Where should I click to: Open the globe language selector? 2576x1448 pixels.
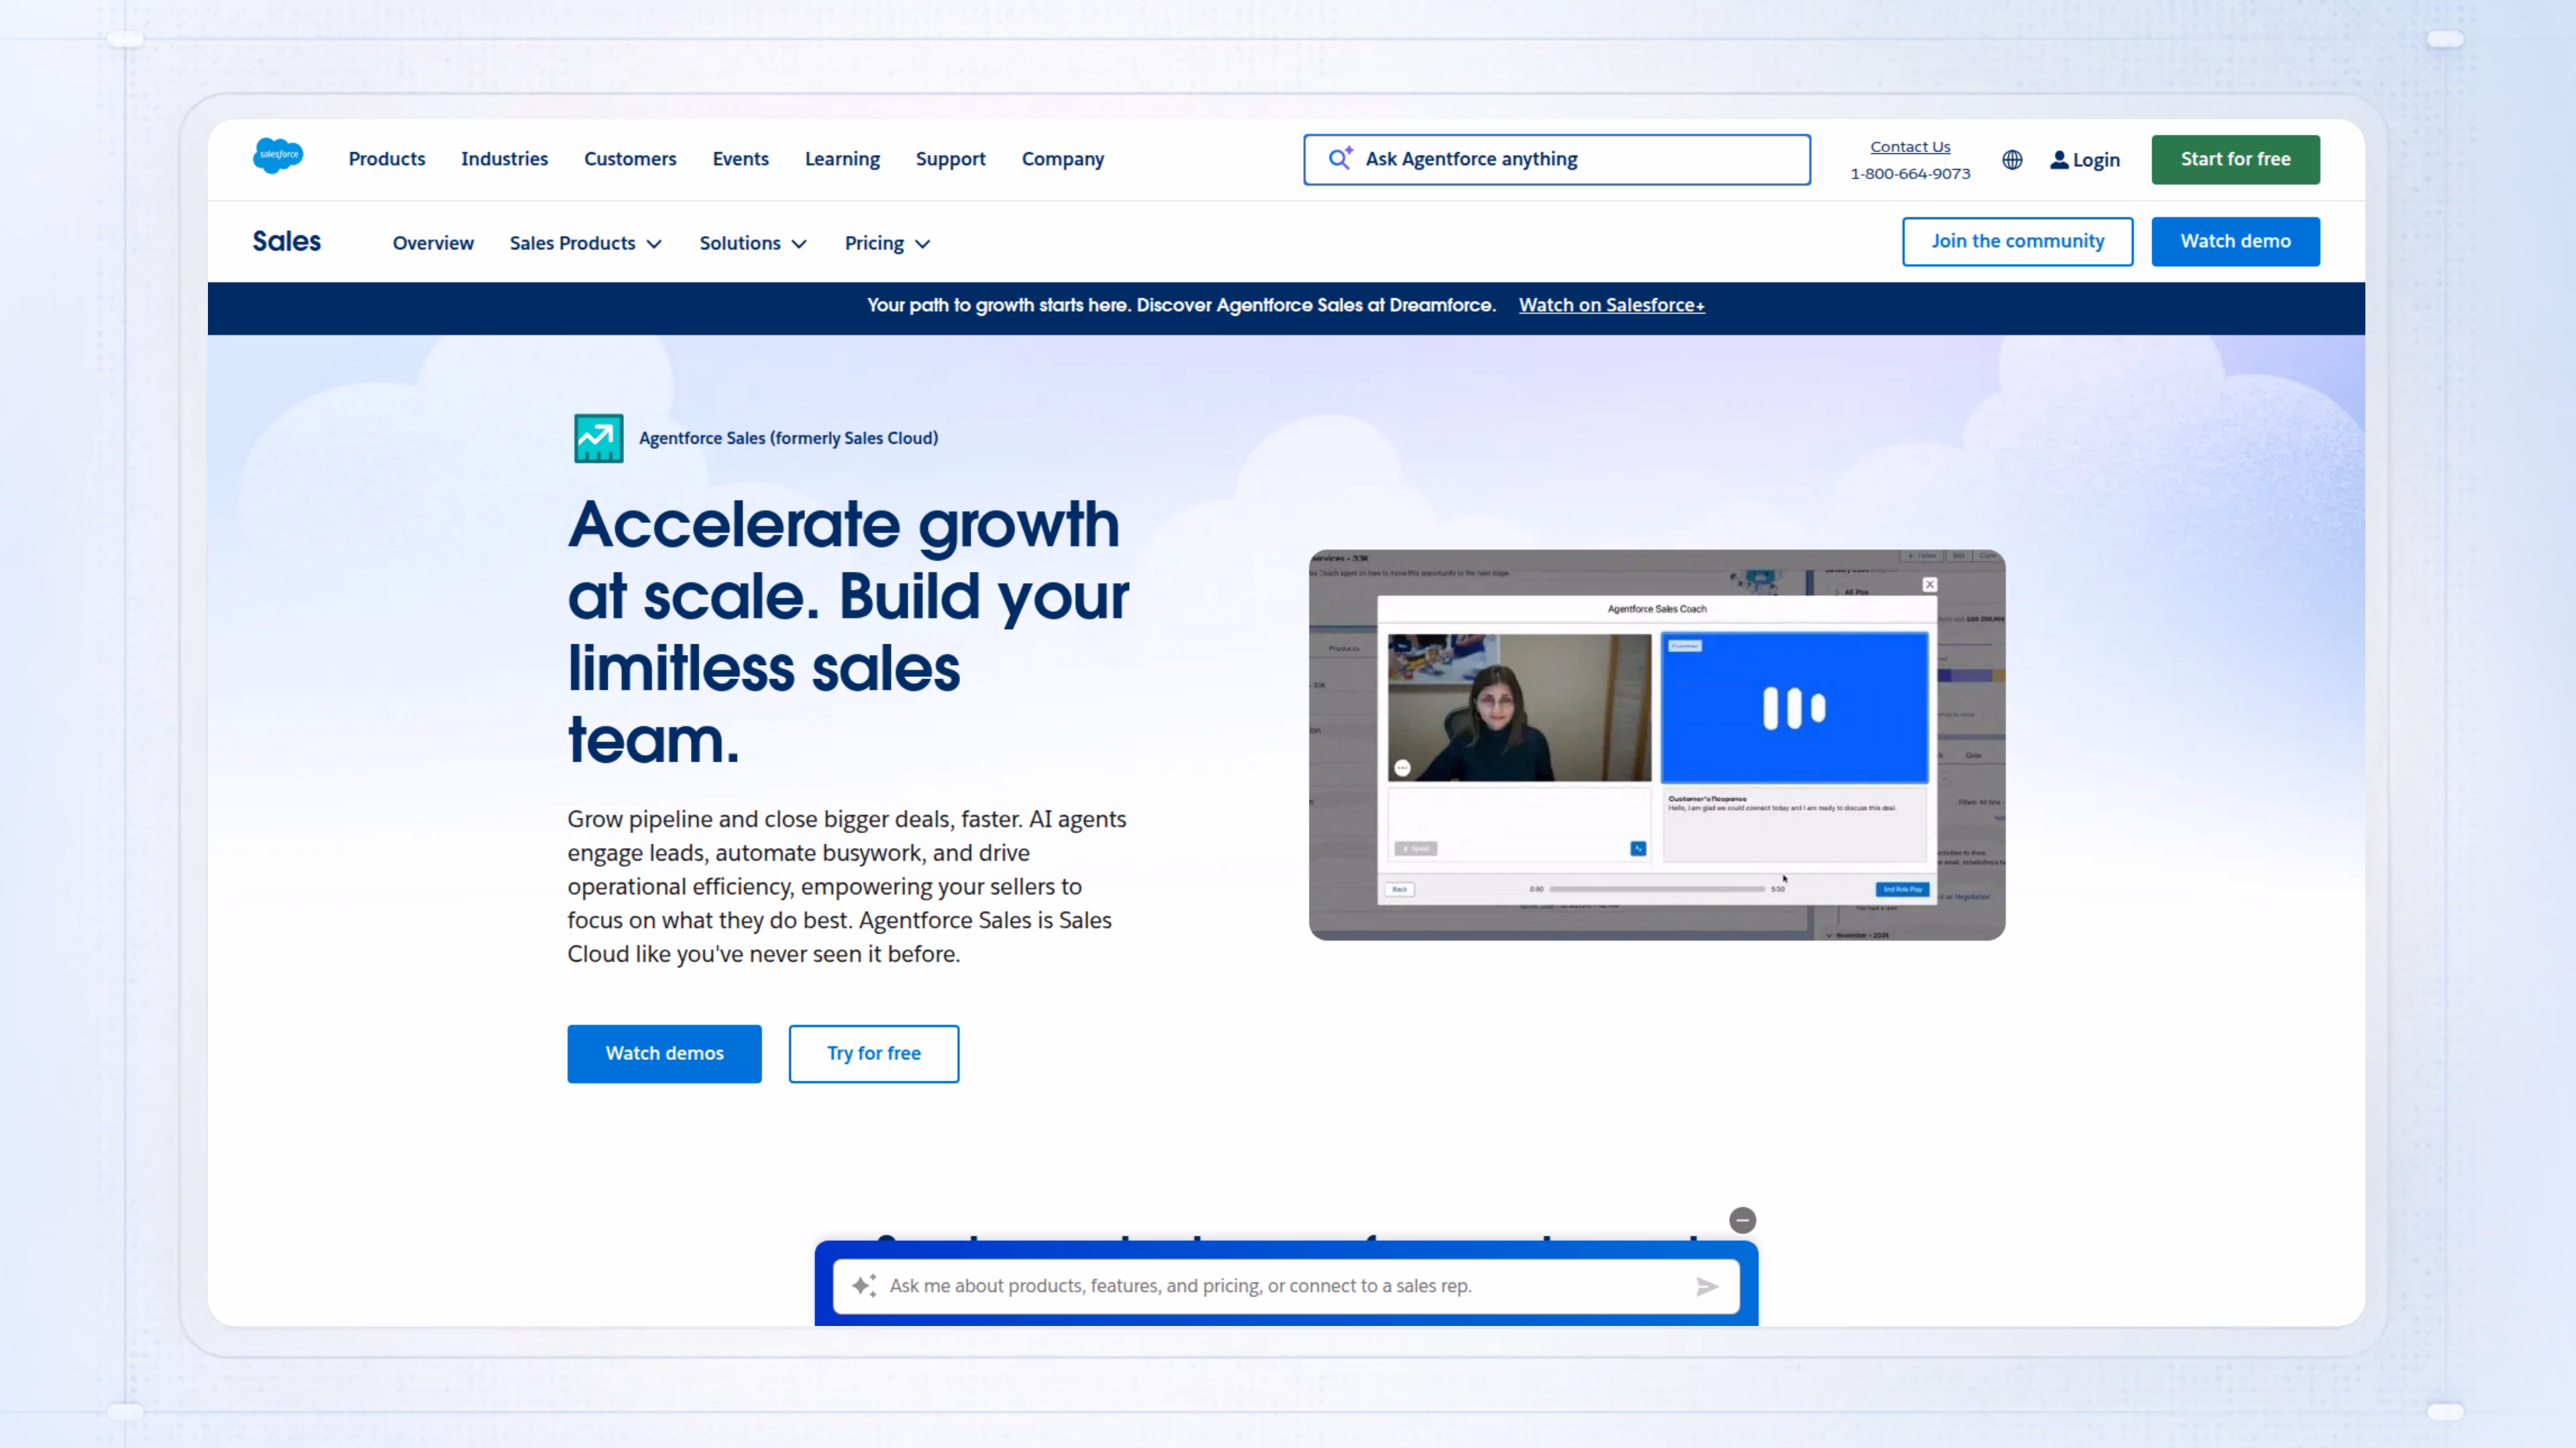(2012, 160)
